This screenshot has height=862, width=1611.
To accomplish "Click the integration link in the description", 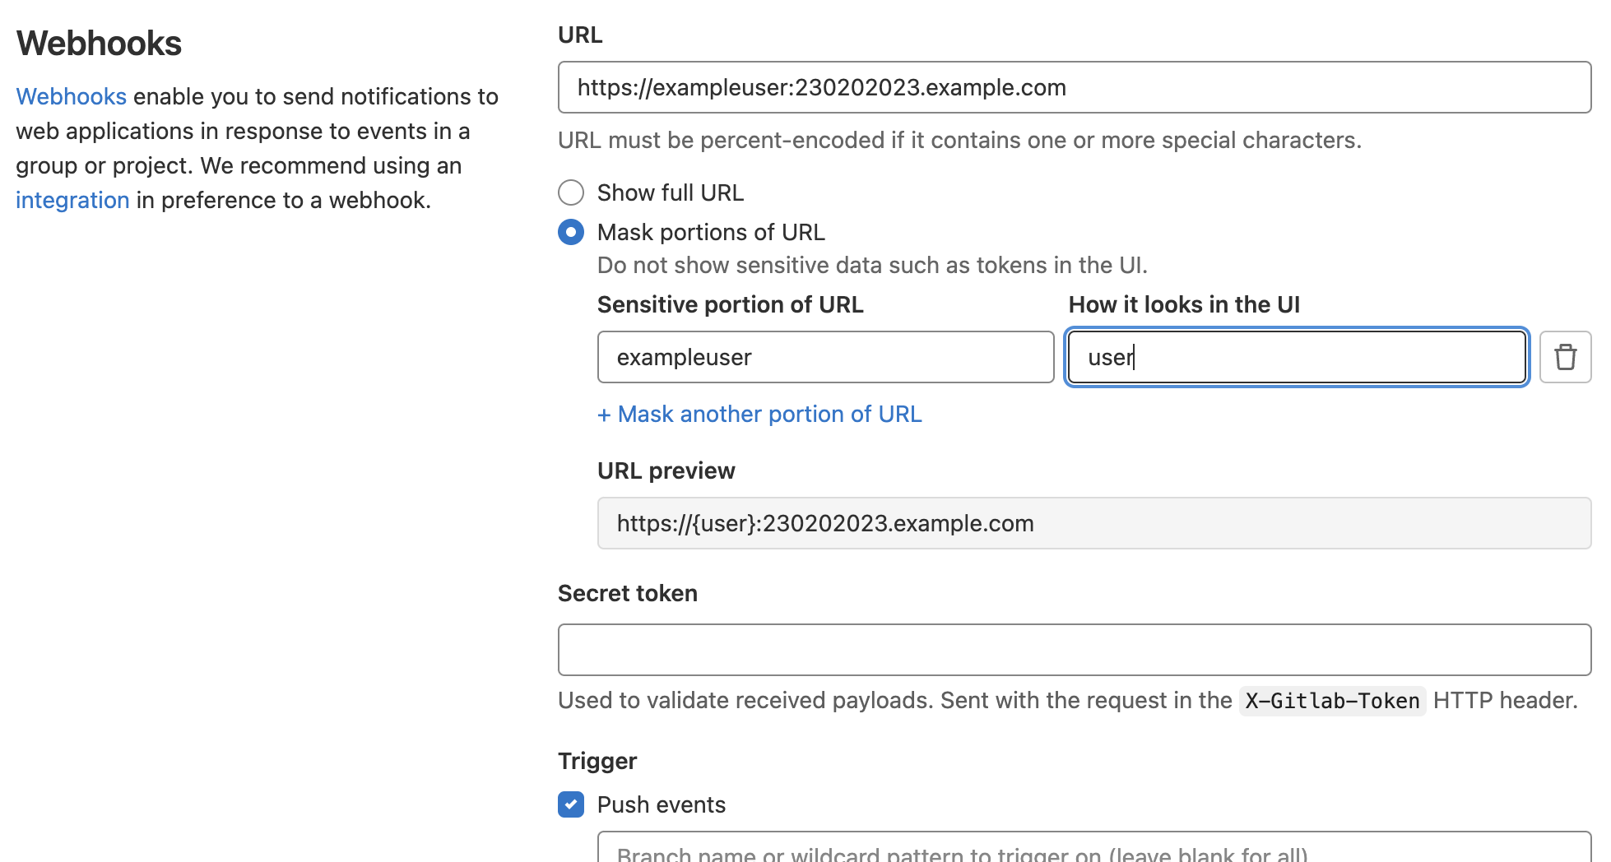I will (x=72, y=200).
